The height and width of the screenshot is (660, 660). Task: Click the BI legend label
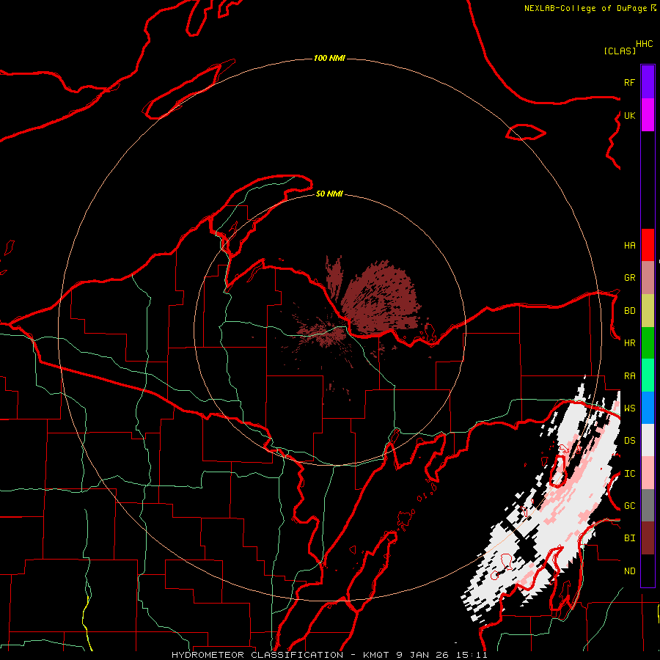[629, 538]
